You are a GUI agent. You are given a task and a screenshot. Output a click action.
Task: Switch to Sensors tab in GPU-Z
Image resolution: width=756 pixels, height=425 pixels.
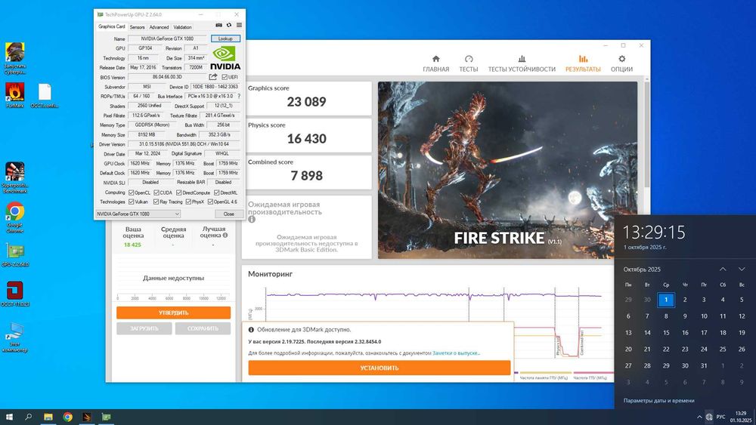137,27
